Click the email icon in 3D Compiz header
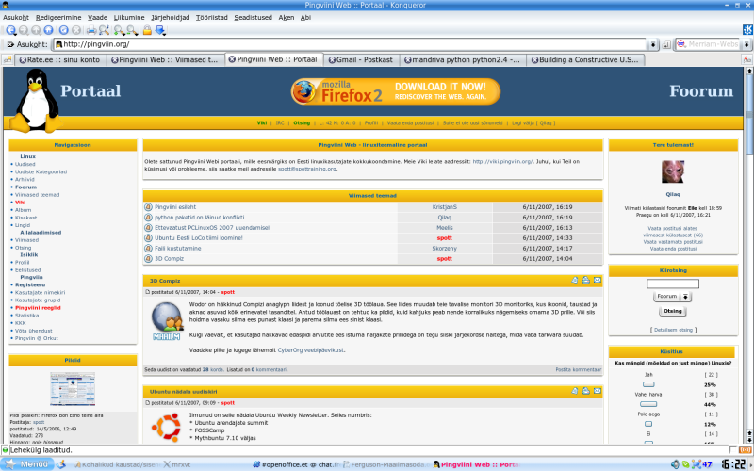 pyautogui.click(x=598, y=280)
